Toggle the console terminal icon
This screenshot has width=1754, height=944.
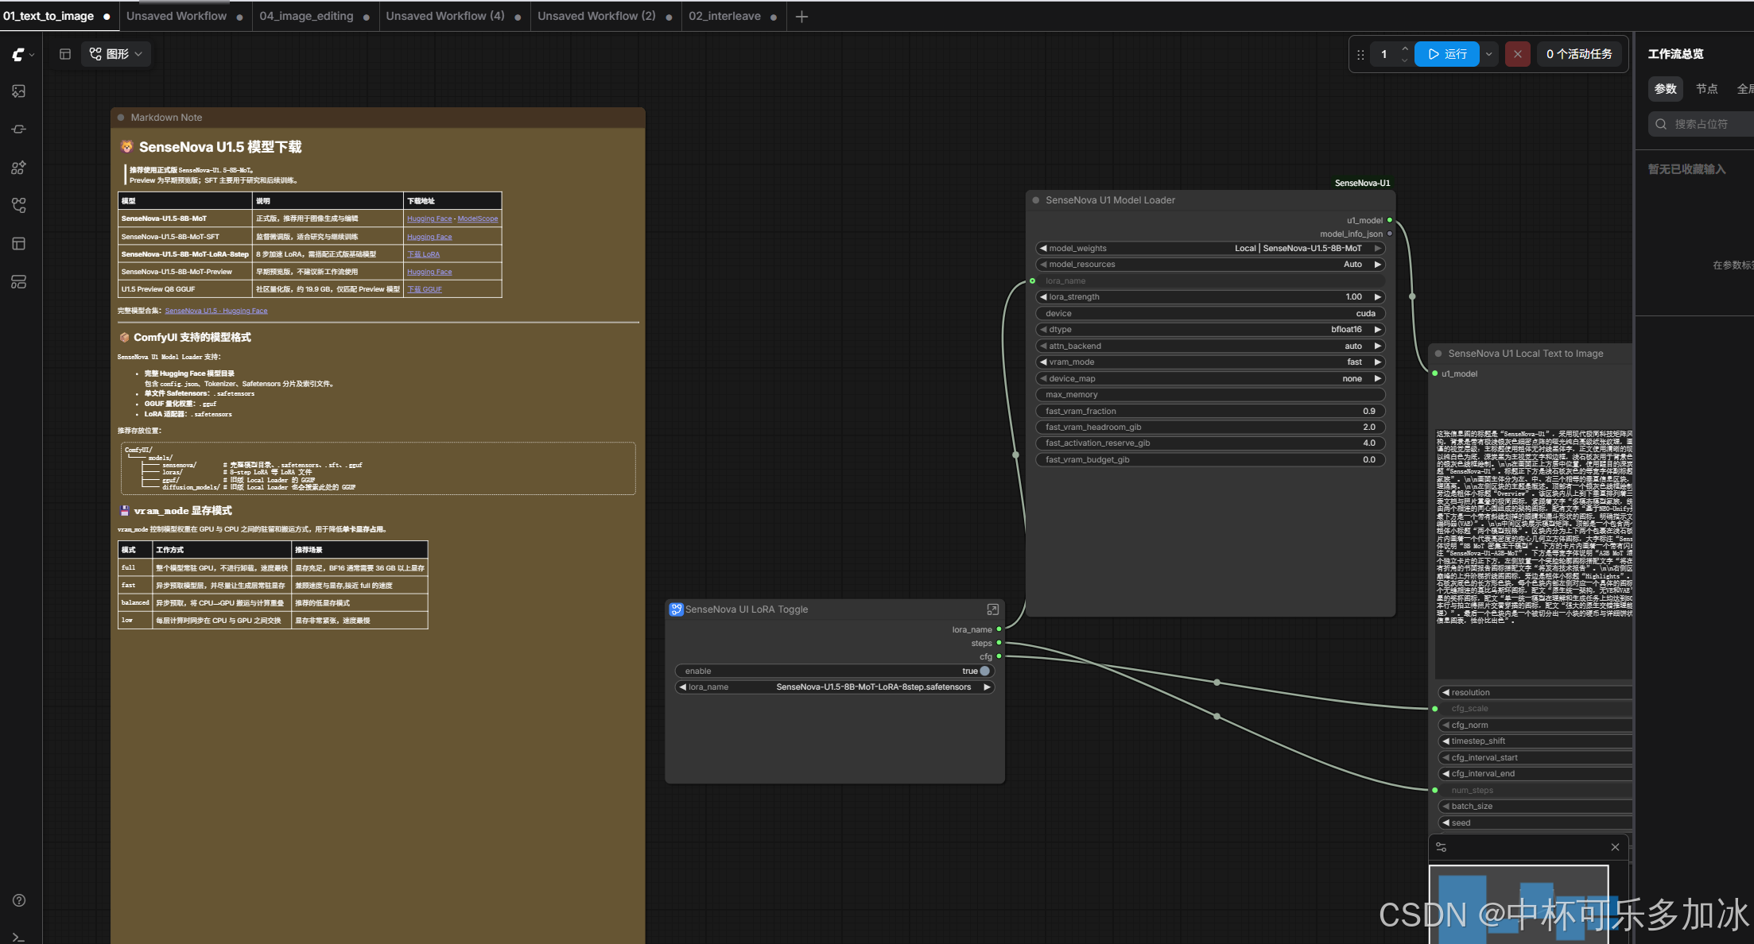19,938
